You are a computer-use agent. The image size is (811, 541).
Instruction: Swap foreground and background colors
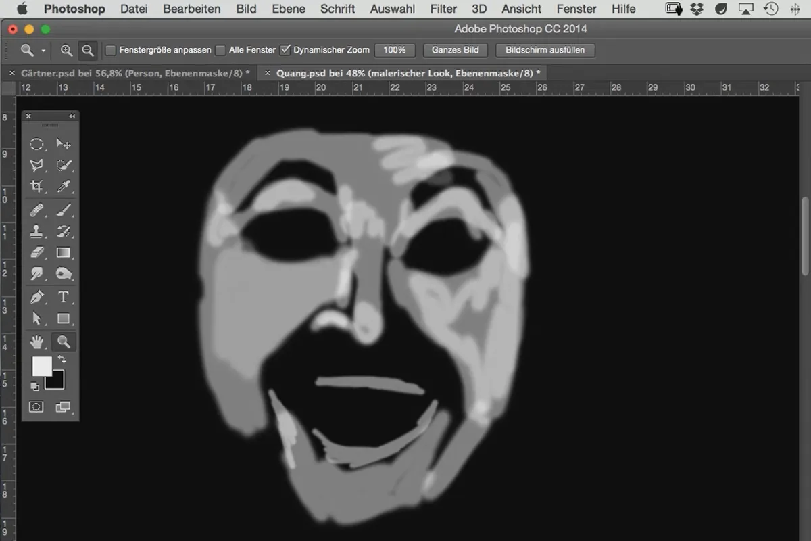[x=62, y=359]
